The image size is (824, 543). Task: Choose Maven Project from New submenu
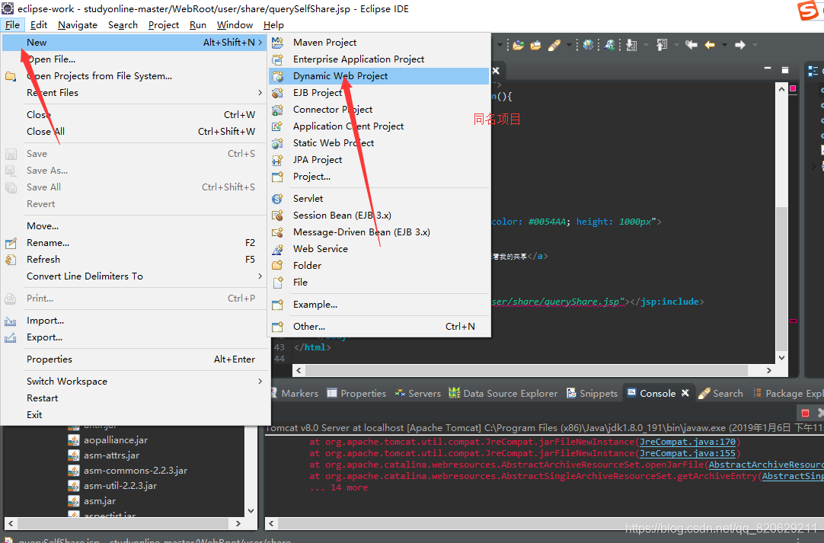[379, 42]
